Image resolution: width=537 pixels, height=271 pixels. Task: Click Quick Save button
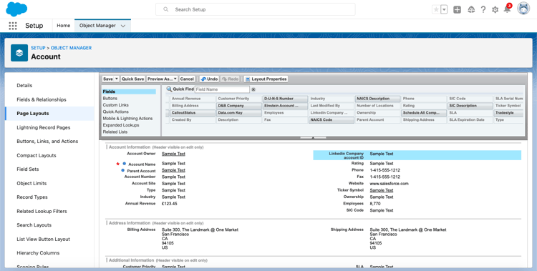[133, 79]
